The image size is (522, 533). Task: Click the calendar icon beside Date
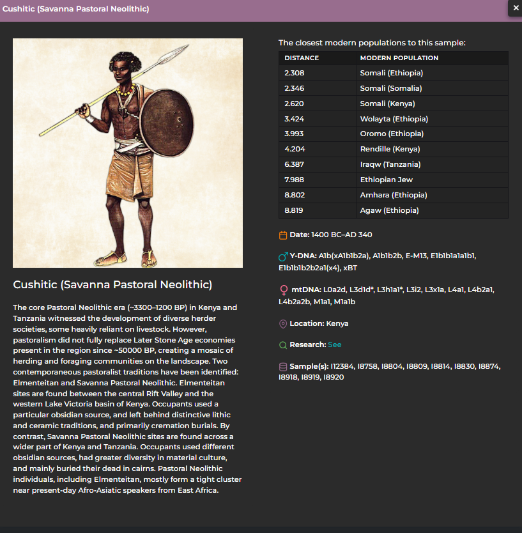point(283,235)
